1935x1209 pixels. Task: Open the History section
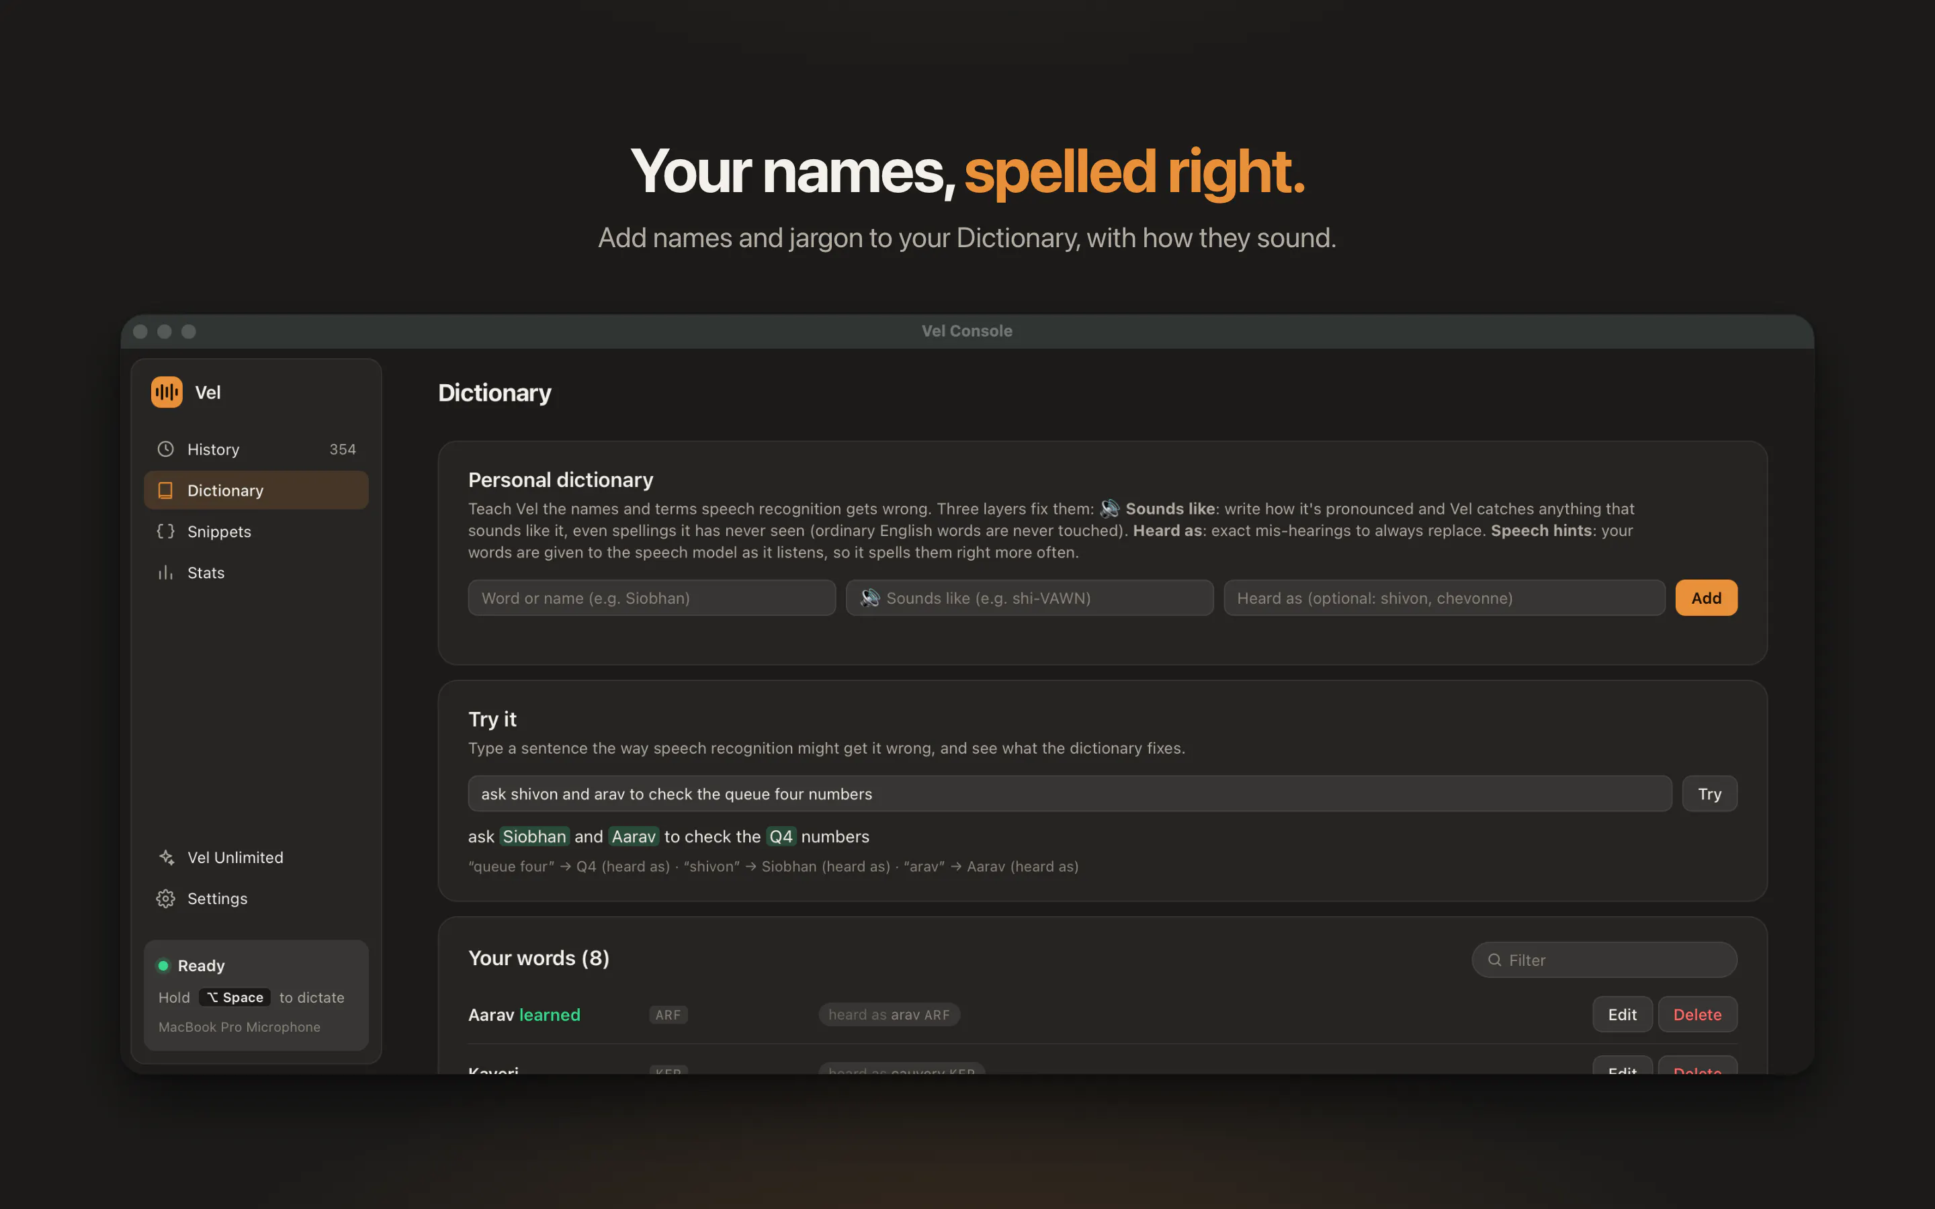pos(256,449)
